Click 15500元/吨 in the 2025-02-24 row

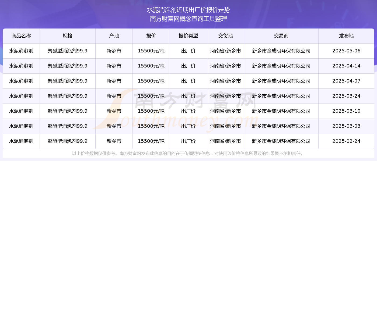click(151, 141)
